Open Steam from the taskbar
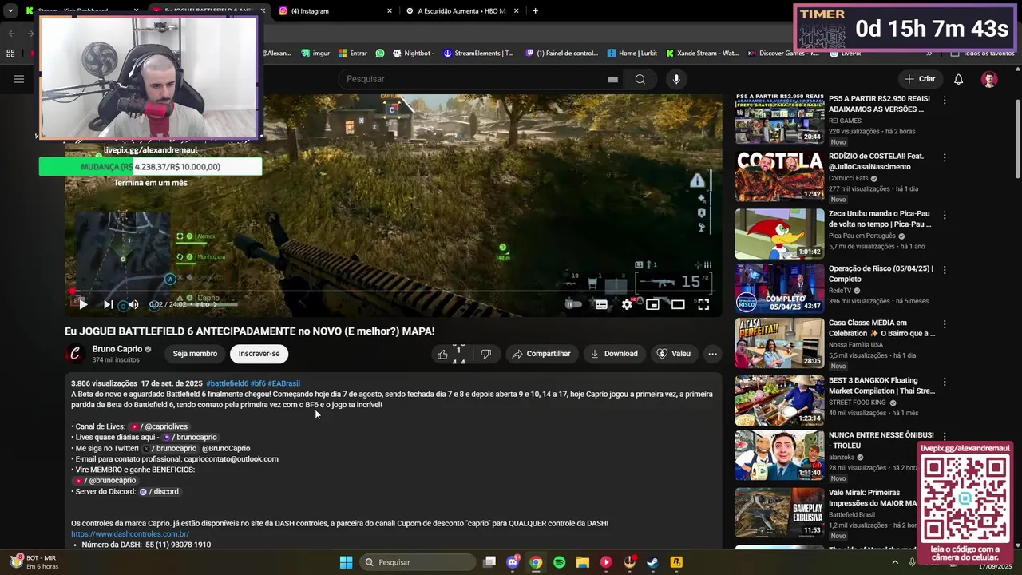This screenshot has height=575, width=1022. click(x=652, y=562)
